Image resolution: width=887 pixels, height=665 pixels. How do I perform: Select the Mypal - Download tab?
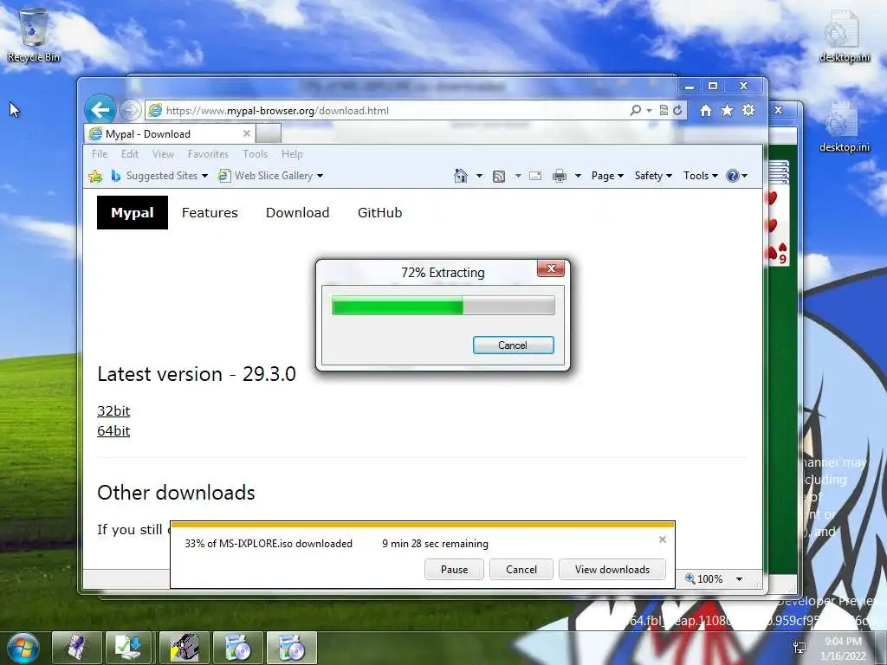pyautogui.click(x=170, y=134)
